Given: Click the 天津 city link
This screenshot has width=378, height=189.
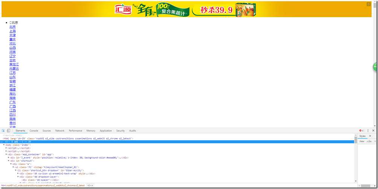Looking at the screenshot, I should pyautogui.click(x=12, y=35).
